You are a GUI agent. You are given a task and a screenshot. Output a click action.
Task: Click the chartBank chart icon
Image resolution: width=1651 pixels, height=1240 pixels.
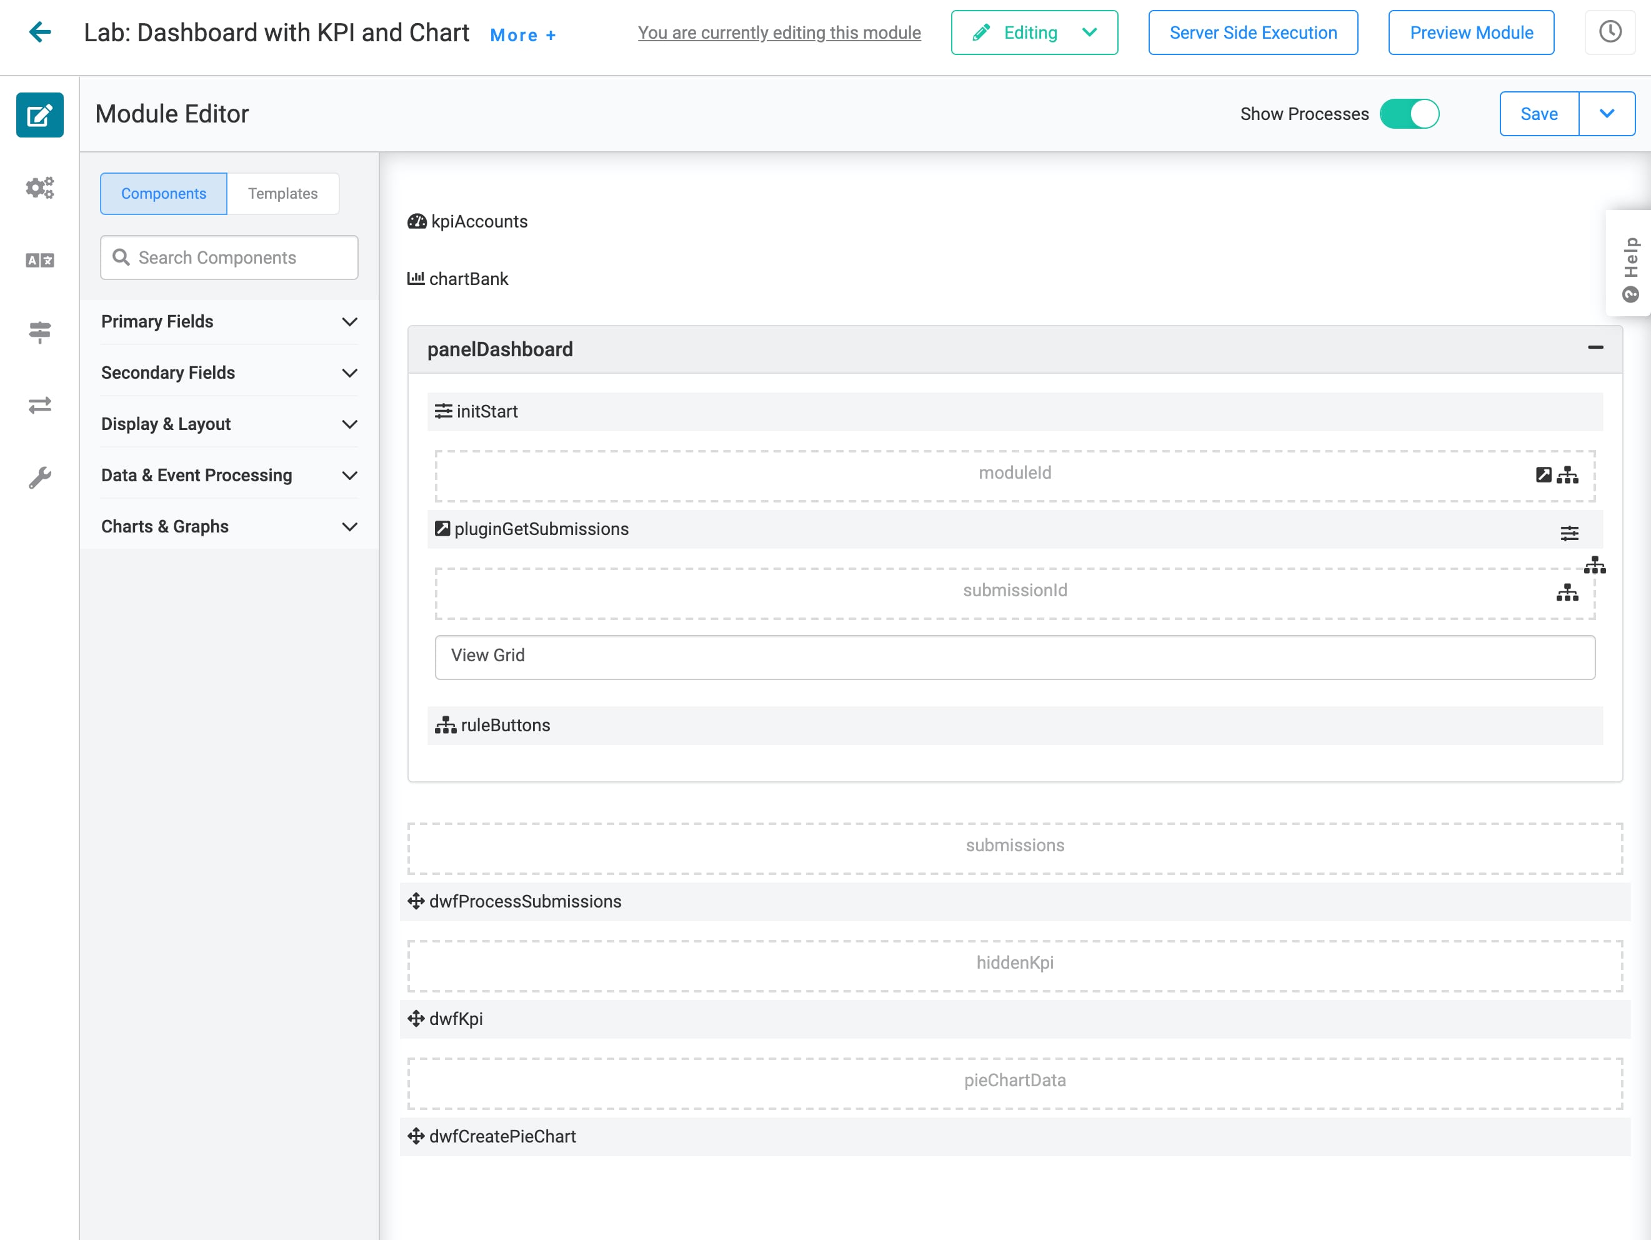(416, 279)
